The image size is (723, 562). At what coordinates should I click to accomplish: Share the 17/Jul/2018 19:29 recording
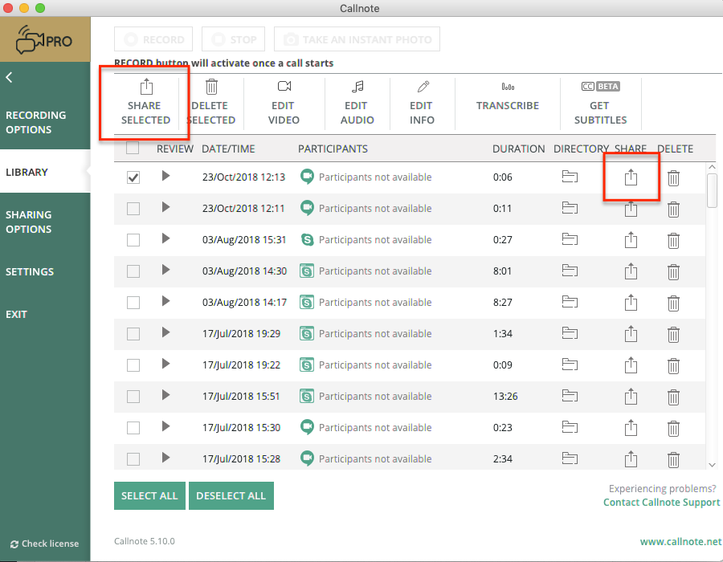(x=631, y=334)
